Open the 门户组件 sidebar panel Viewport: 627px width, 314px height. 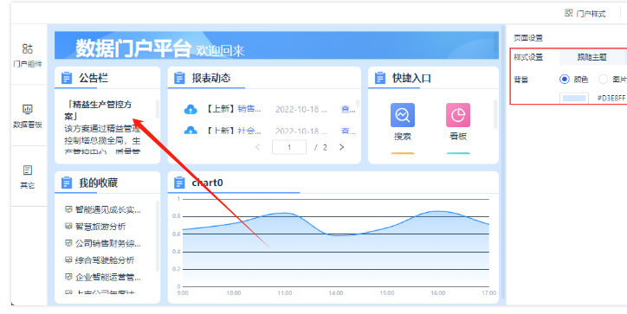[28, 55]
